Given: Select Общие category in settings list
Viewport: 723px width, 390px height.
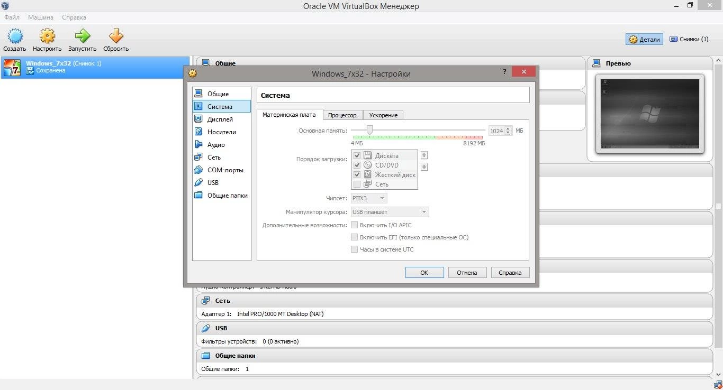Looking at the screenshot, I should coord(222,94).
